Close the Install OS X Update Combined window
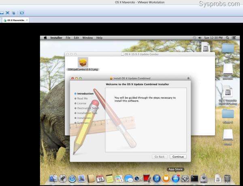The width and height of the screenshot is (243, 186). (72, 78)
